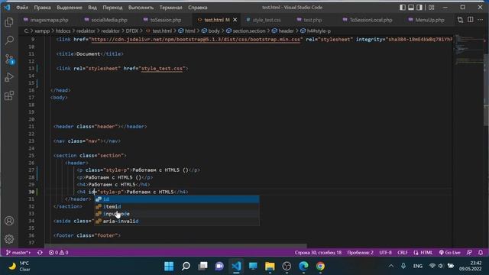Open the Файл menu
The height and width of the screenshot is (275, 489).
pyautogui.click(x=22, y=8)
